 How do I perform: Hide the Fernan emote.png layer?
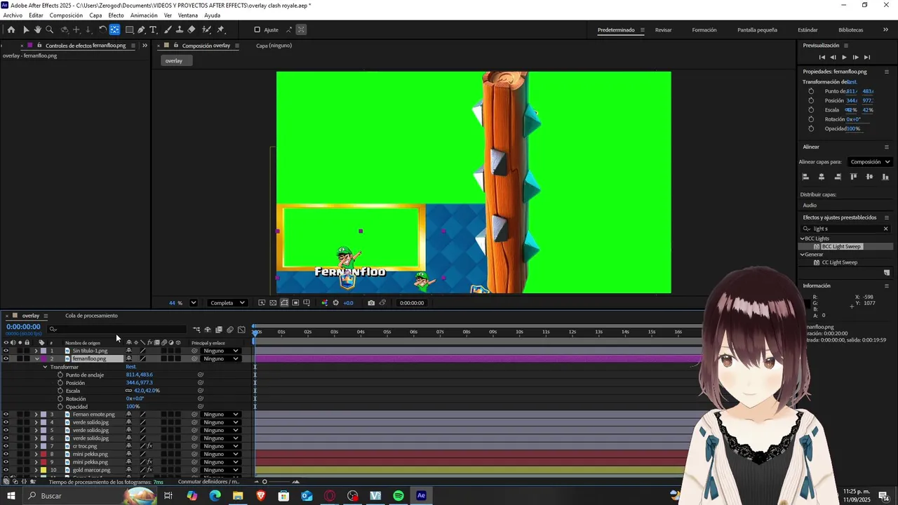[6, 415]
